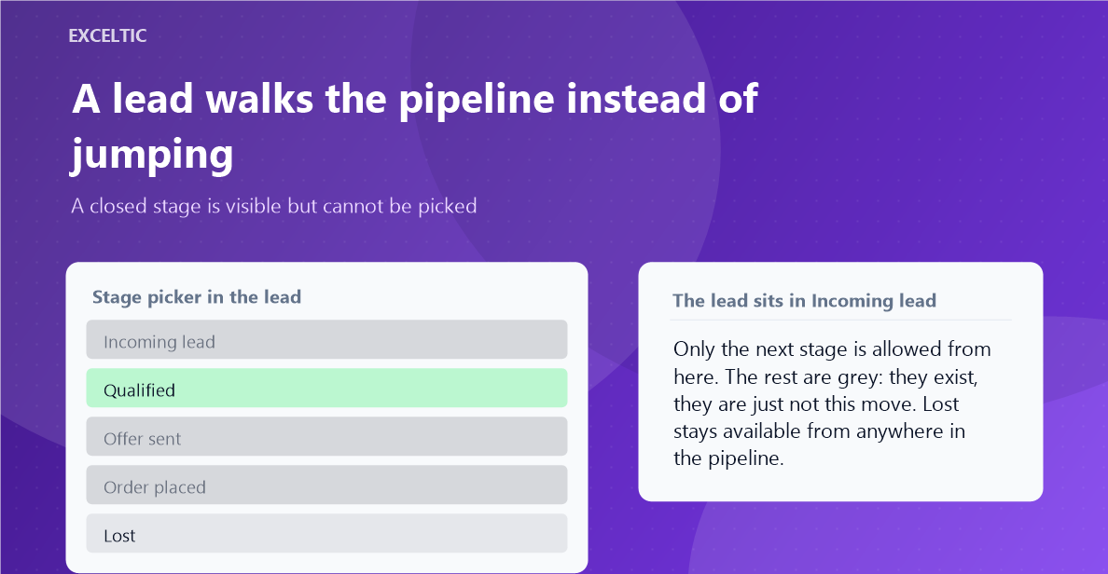Screen dimensions: 1108x574
Task: Click 'Lost stays available' sentence in the explanation
Action: click(x=820, y=430)
